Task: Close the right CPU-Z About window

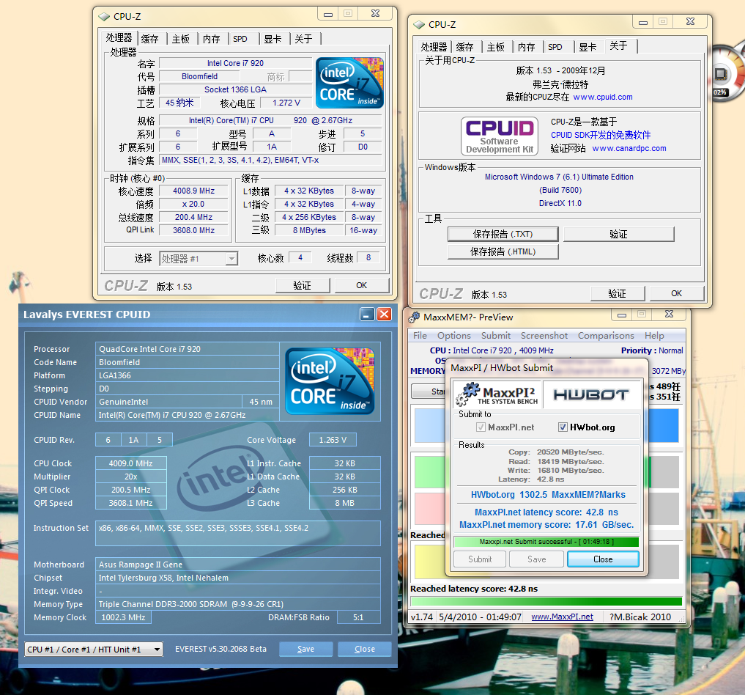Action: tap(690, 22)
